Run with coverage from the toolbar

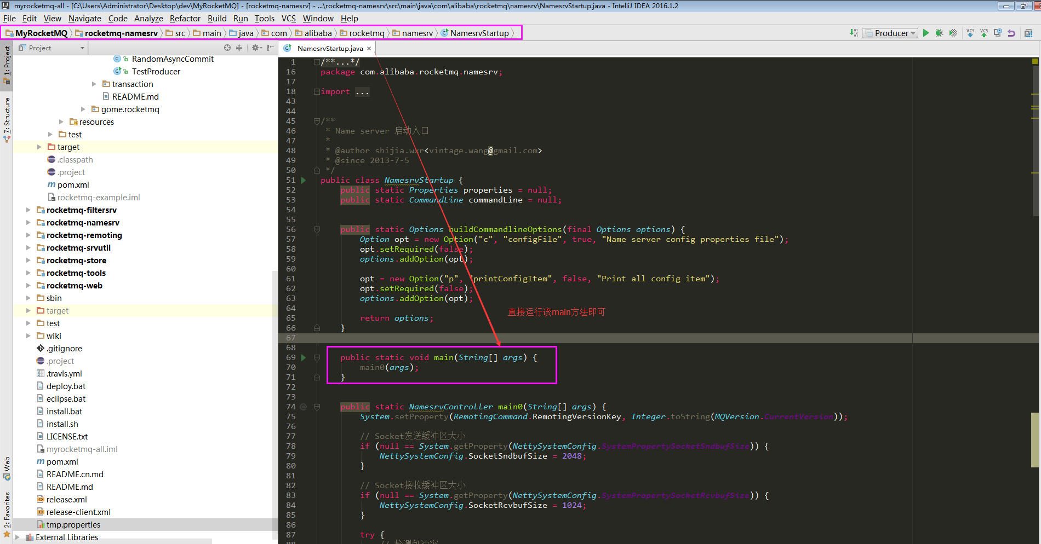(953, 33)
